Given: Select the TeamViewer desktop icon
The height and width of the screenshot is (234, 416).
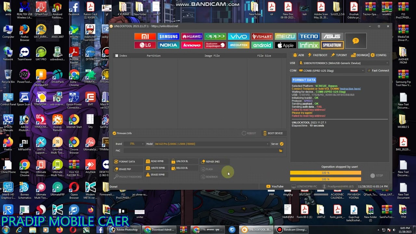Looking at the screenshot, I should [24, 54].
